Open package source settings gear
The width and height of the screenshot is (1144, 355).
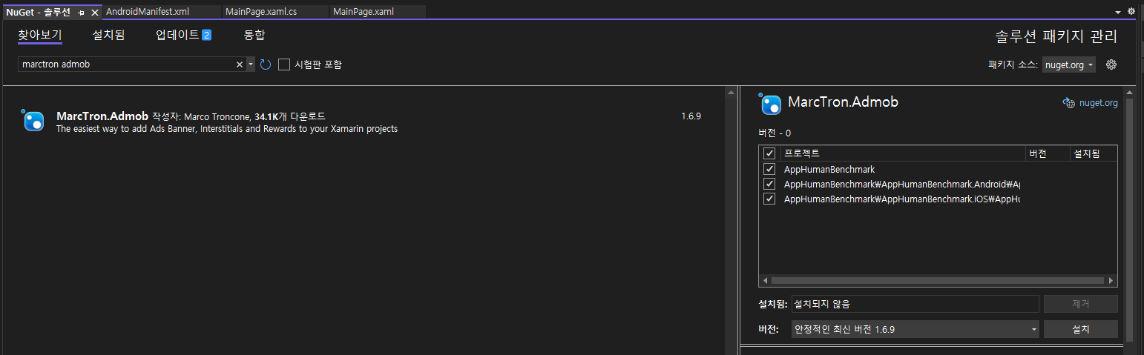1111,64
